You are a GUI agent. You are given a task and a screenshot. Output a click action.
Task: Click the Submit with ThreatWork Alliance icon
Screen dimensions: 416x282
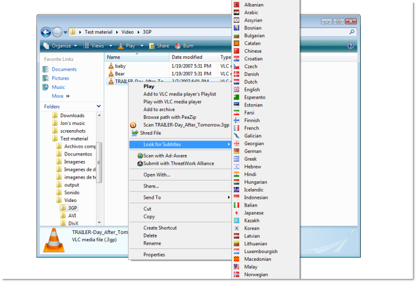pyautogui.click(x=140, y=164)
